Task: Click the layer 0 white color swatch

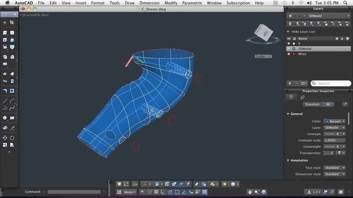Action: pyautogui.click(x=294, y=43)
